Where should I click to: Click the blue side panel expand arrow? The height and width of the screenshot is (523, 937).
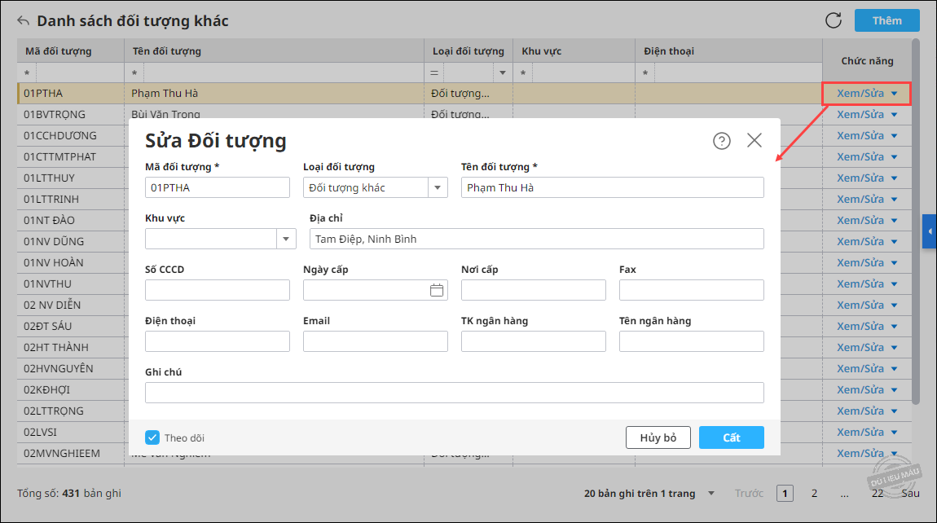click(930, 231)
